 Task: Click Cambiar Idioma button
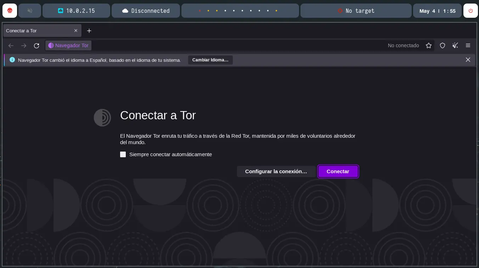tap(210, 60)
